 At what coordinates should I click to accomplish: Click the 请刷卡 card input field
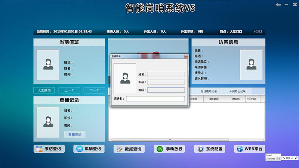(155, 99)
